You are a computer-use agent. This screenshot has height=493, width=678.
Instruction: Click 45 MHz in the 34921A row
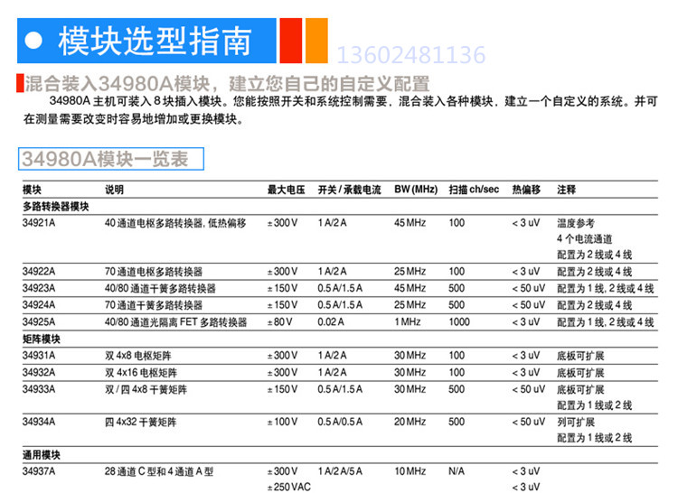(410, 223)
